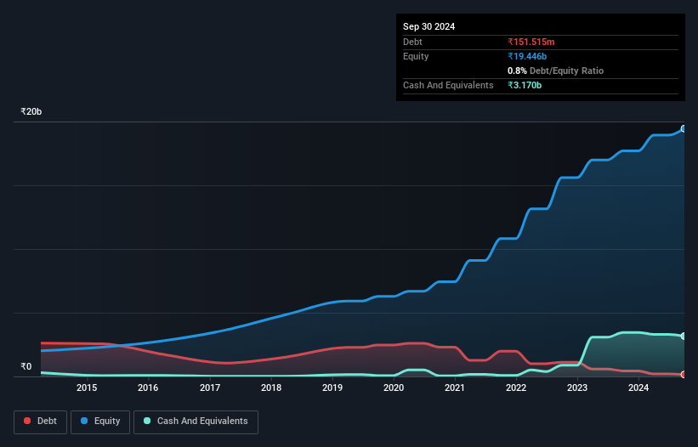Select the 2022 x-axis label
Viewport: 698px width, 447px height.
pyautogui.click(x=516, y=388)
